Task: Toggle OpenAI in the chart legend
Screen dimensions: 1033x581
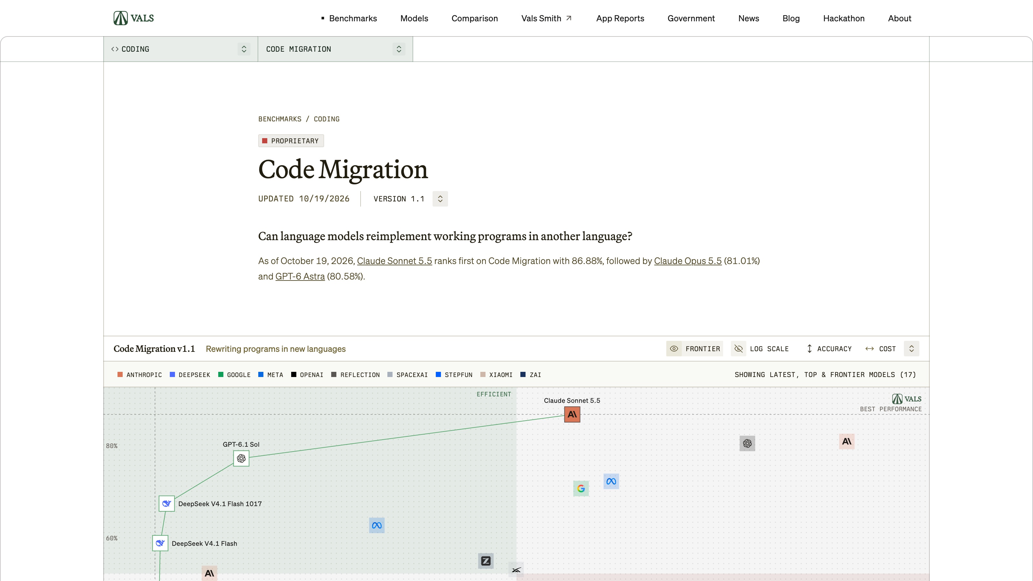Action: [307, 374]
